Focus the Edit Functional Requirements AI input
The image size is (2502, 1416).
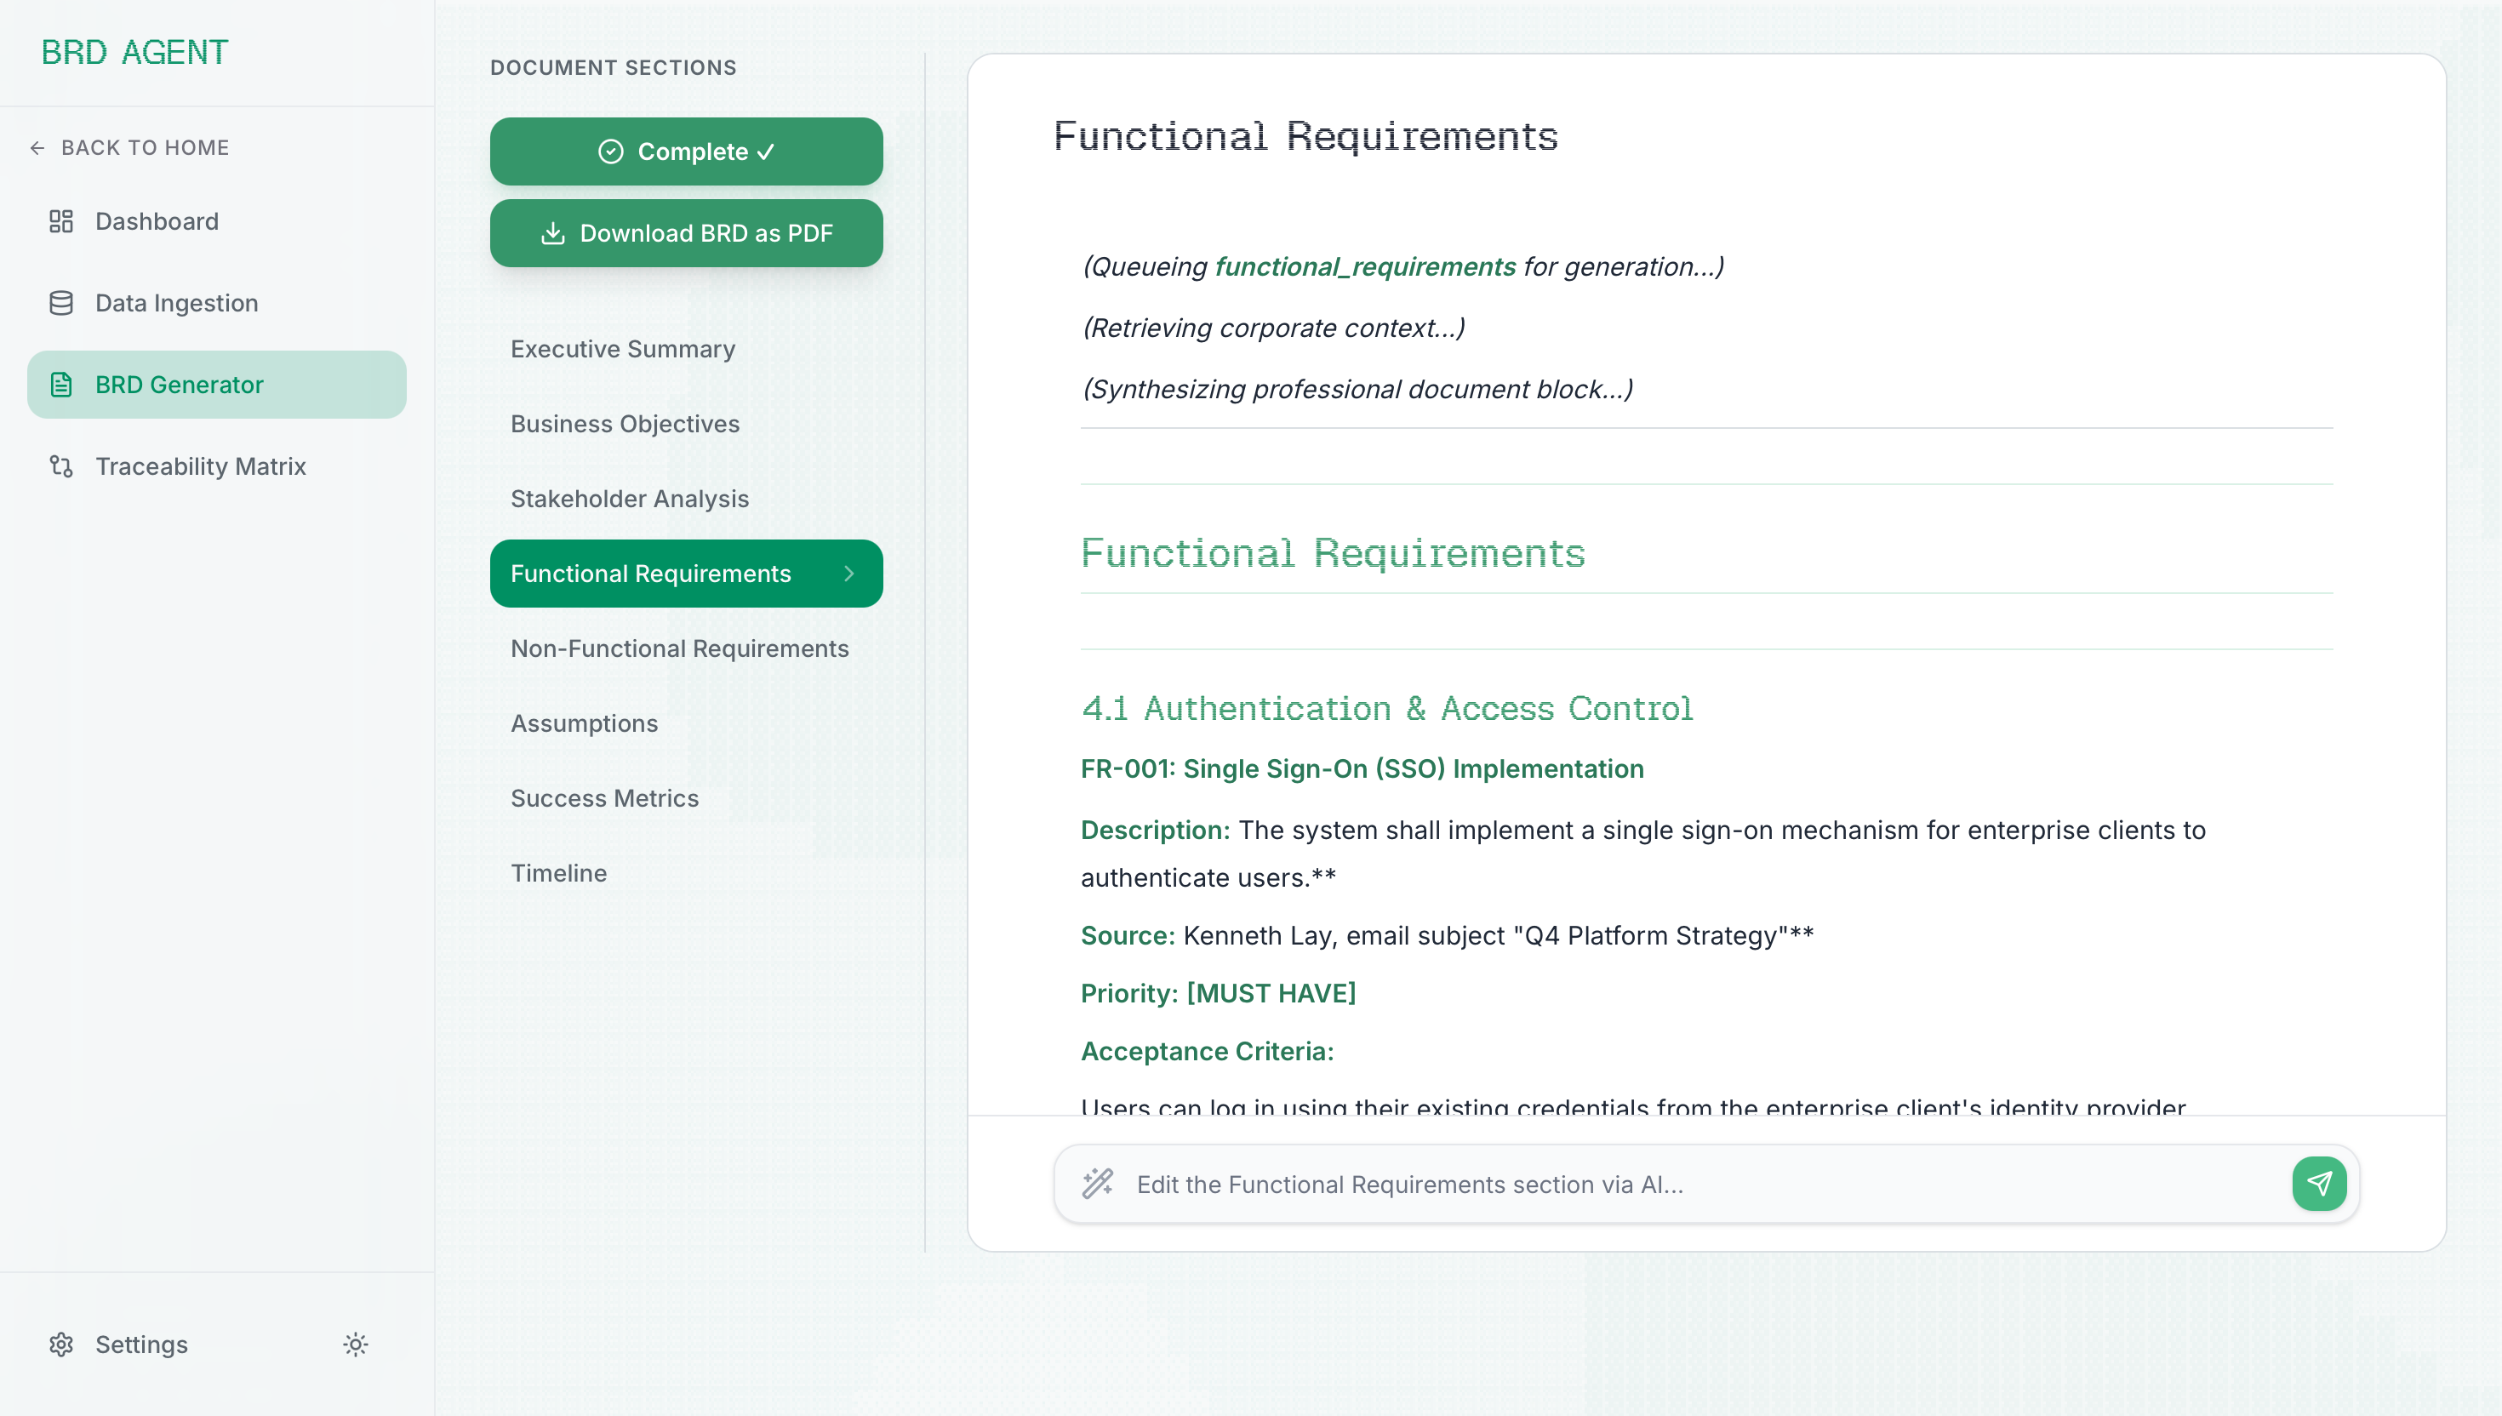[x=1705, y=1185]
